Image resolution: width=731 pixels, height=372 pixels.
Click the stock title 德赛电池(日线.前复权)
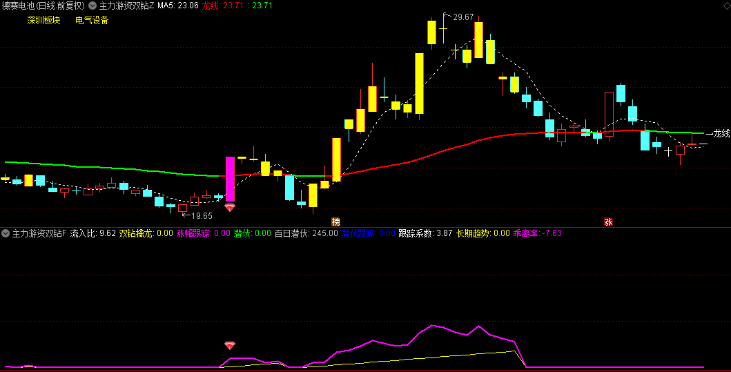click(43, 6)
